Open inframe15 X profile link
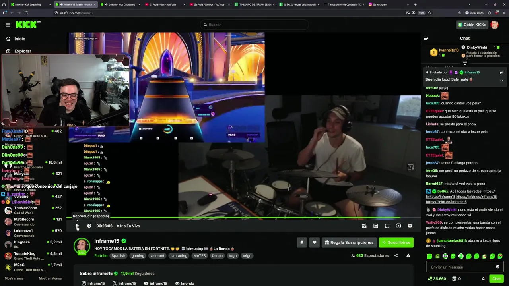Viewport: 509px width, 286px height. pyautogui.click(x=124, y=284)
